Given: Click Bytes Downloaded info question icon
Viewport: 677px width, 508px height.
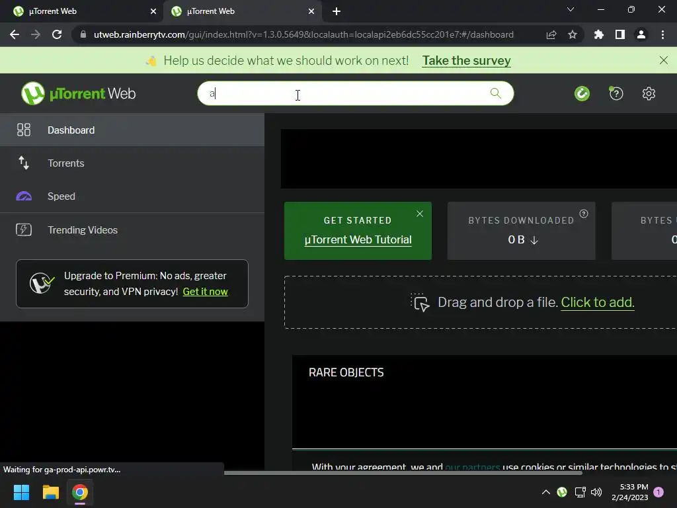Looking at the screenshot, I should [x=584, y=214].
